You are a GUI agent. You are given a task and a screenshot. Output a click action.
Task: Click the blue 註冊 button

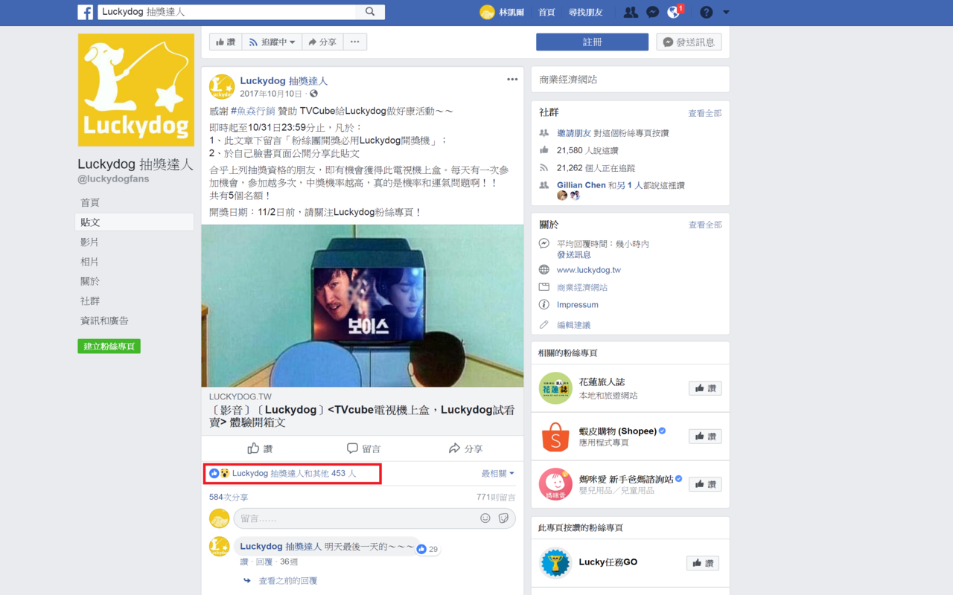pos(592,42)
